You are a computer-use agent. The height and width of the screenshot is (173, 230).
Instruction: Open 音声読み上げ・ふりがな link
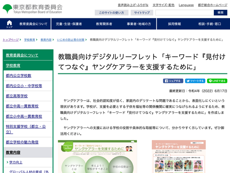[133, 5]
